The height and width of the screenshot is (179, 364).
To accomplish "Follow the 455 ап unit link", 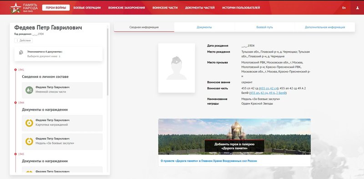I will [x=255, y=93].
